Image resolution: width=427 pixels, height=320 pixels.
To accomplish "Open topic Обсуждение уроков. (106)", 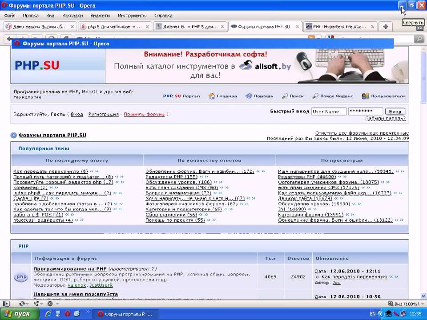I will tap(179, 182).
